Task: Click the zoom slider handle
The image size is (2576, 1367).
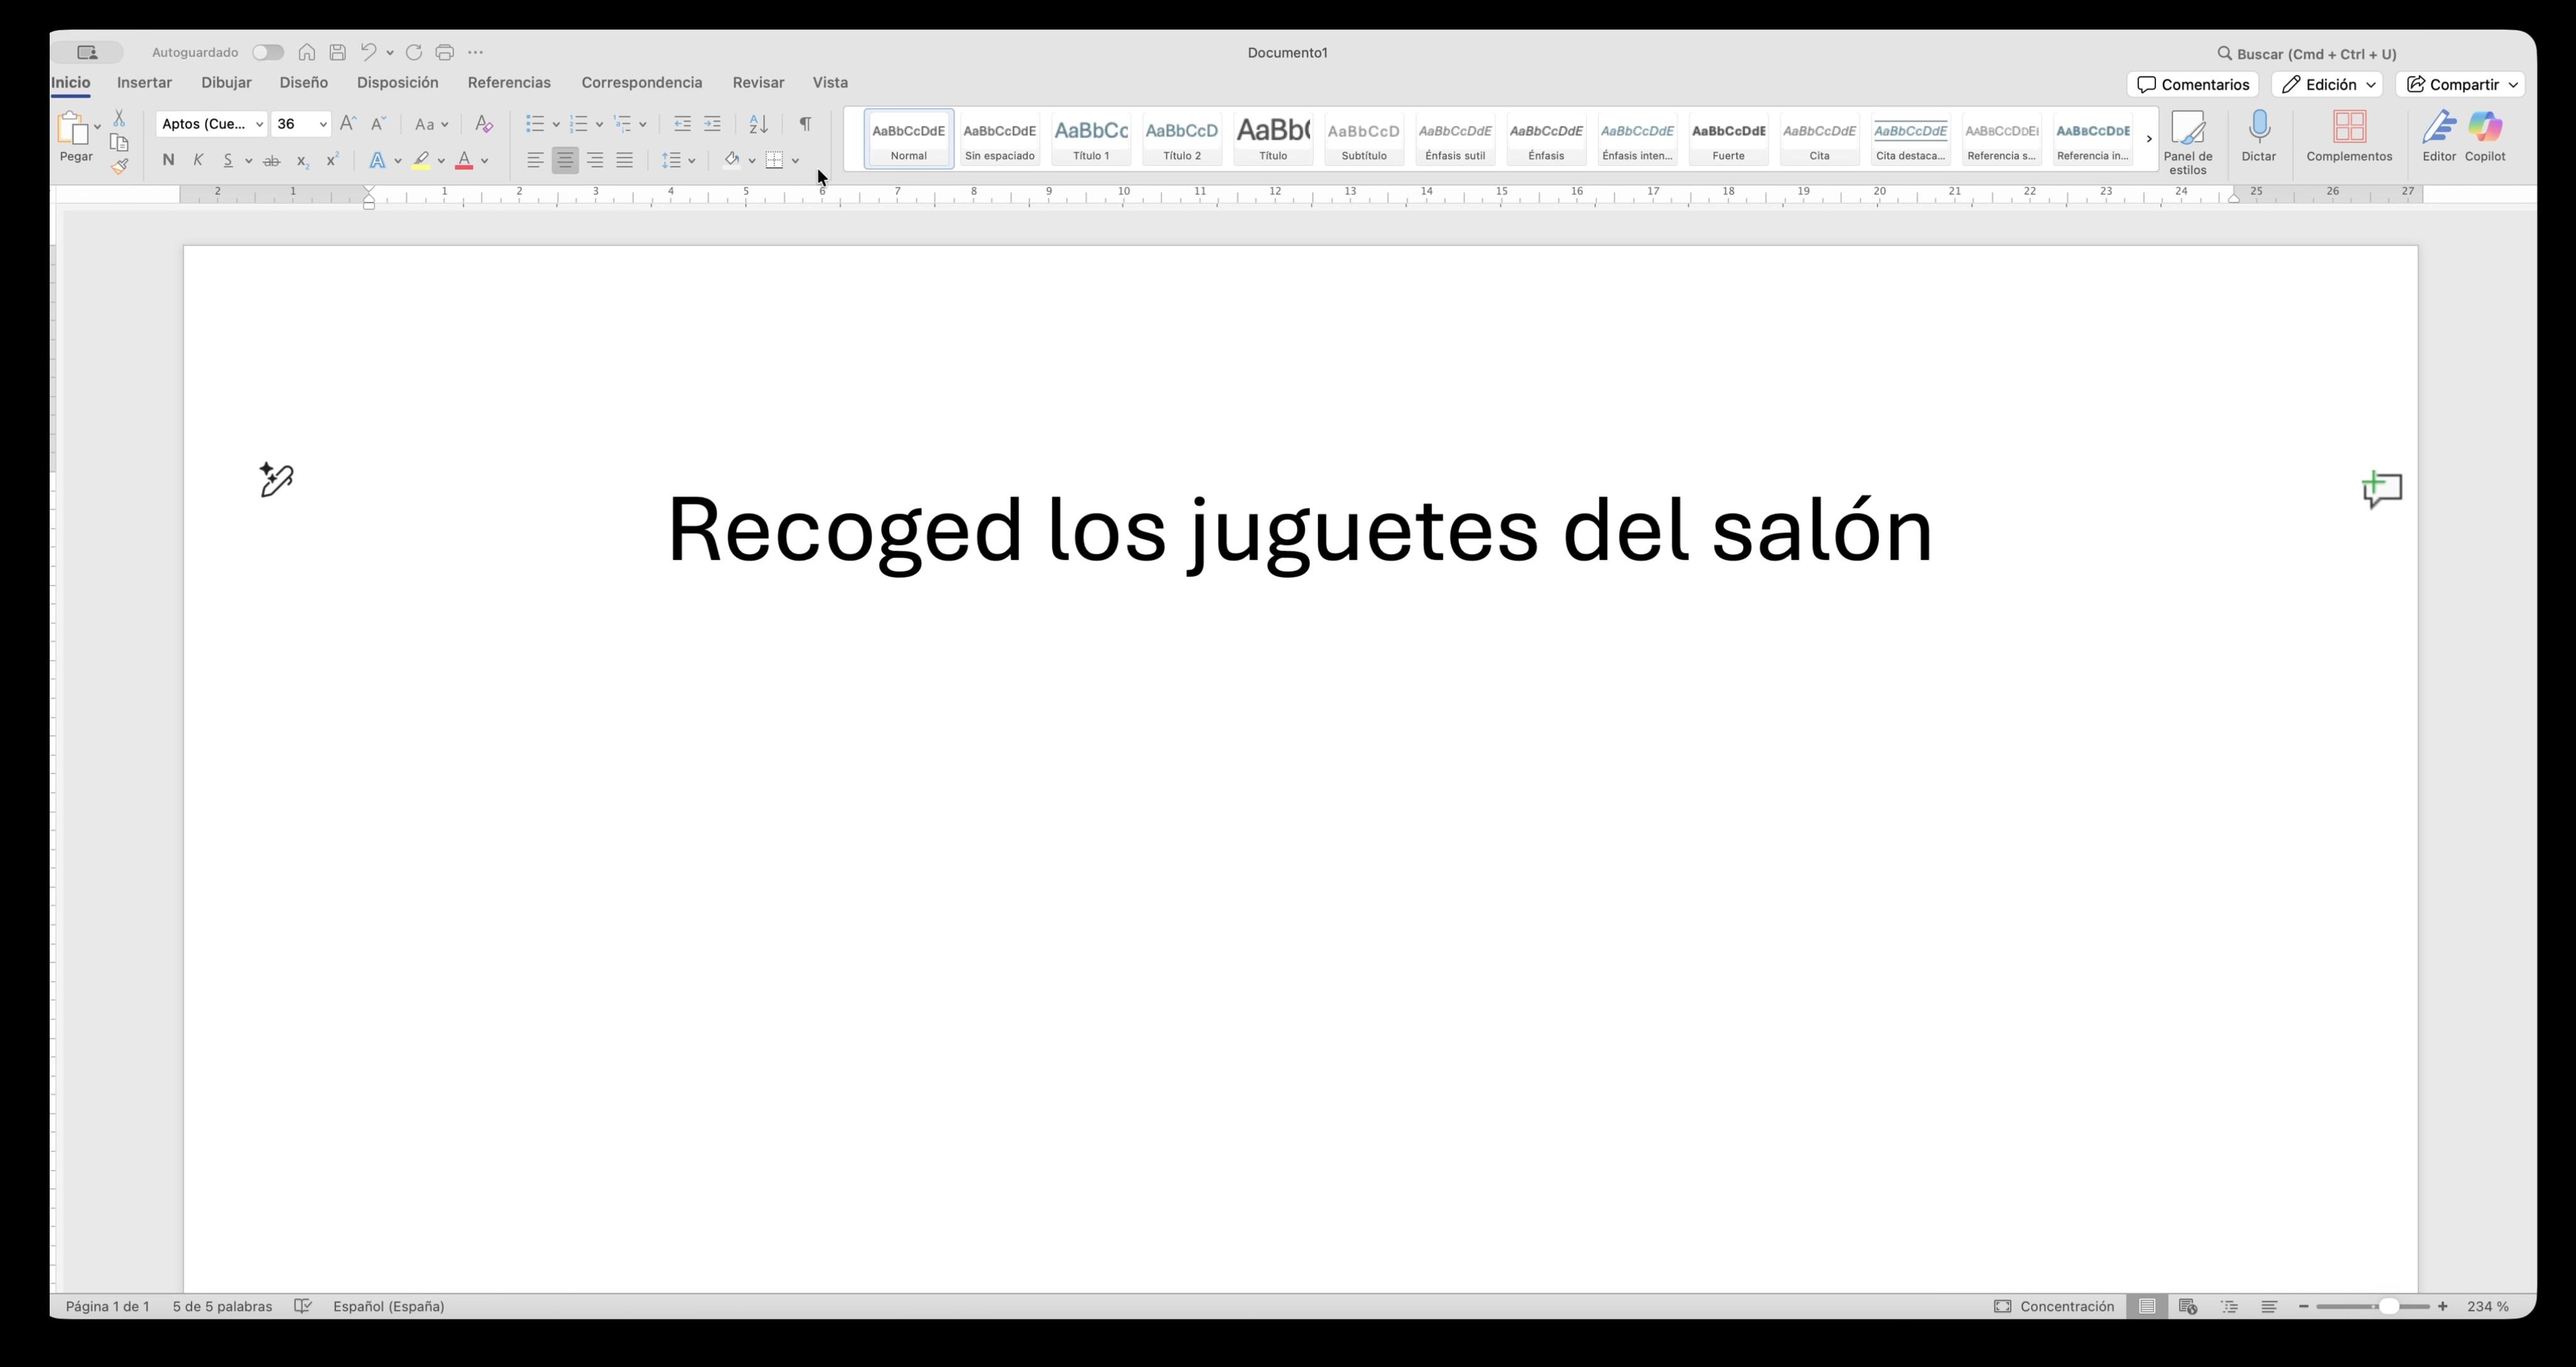Action: (x=2388, y=1306)
